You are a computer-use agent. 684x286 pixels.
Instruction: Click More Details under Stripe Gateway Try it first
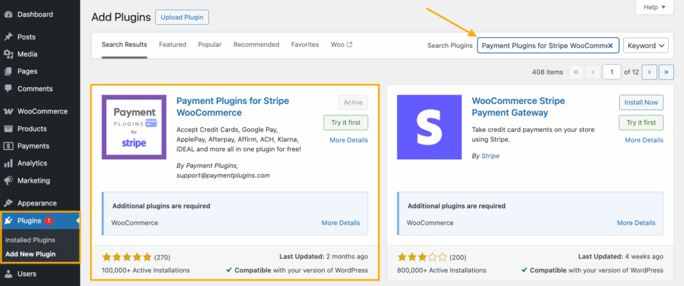click(645, 140)
